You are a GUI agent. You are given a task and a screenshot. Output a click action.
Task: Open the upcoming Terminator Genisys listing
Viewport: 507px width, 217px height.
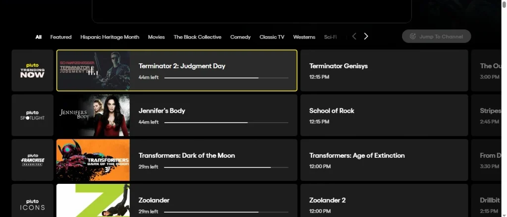click(384, 70)
